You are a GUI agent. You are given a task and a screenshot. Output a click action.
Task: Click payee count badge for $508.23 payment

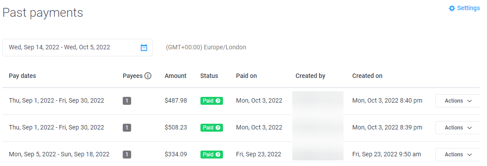click(x=127, y=128)
